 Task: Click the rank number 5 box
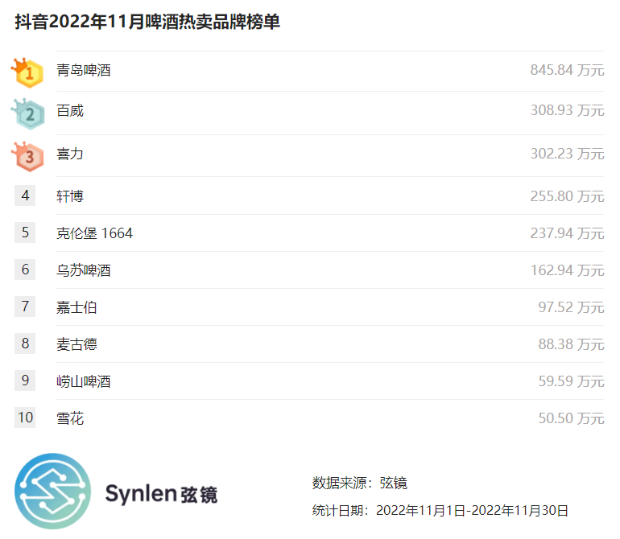(25, 232)
